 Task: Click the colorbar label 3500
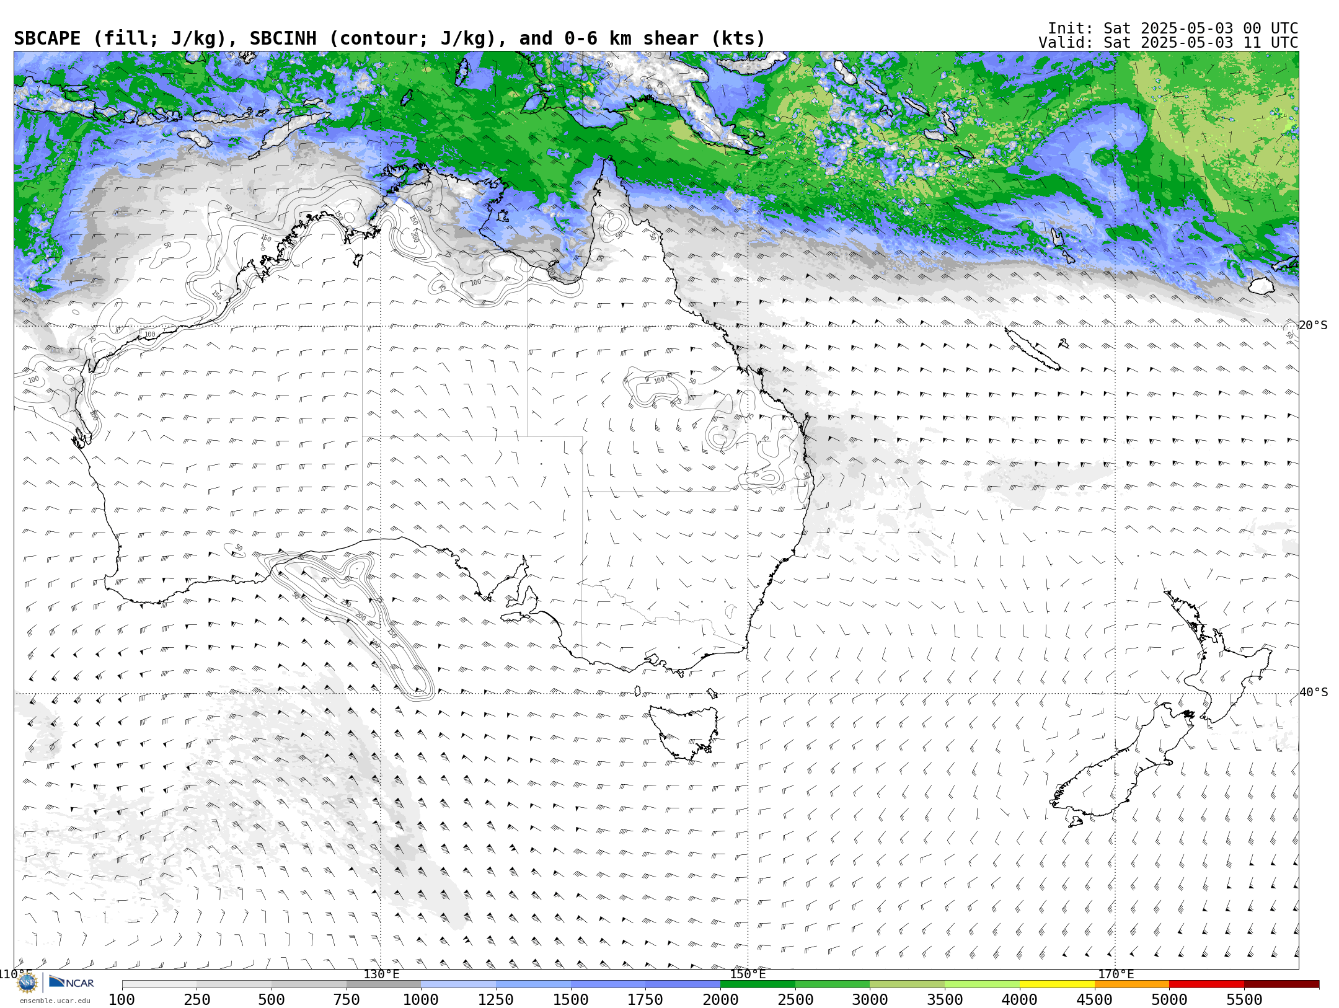pyautogui.click(x=945, y=999)
